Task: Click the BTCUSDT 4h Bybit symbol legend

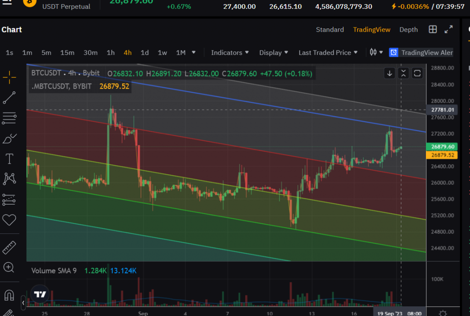Action: 65,73
